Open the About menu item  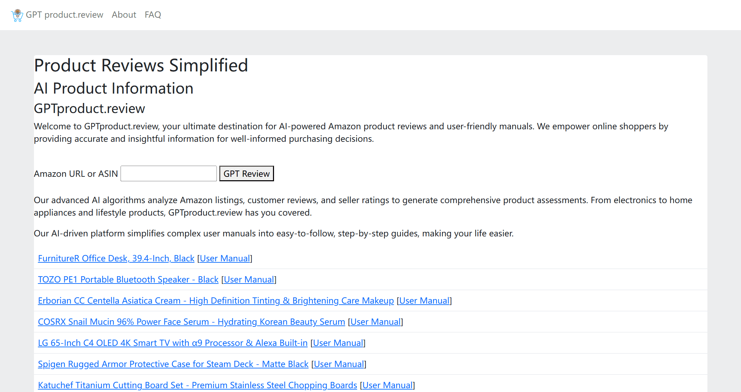click(x=124, y=15)
